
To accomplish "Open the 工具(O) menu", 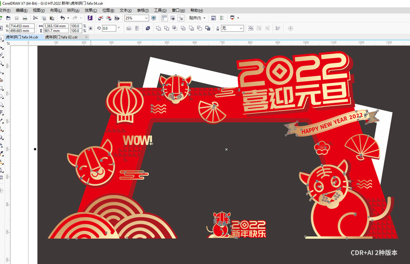I will (160, 10).
